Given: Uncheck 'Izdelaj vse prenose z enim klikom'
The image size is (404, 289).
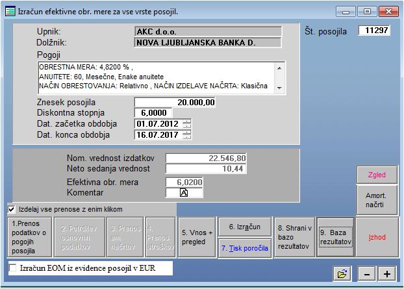Looking at the screenshot, I should (x=11, y=209).
